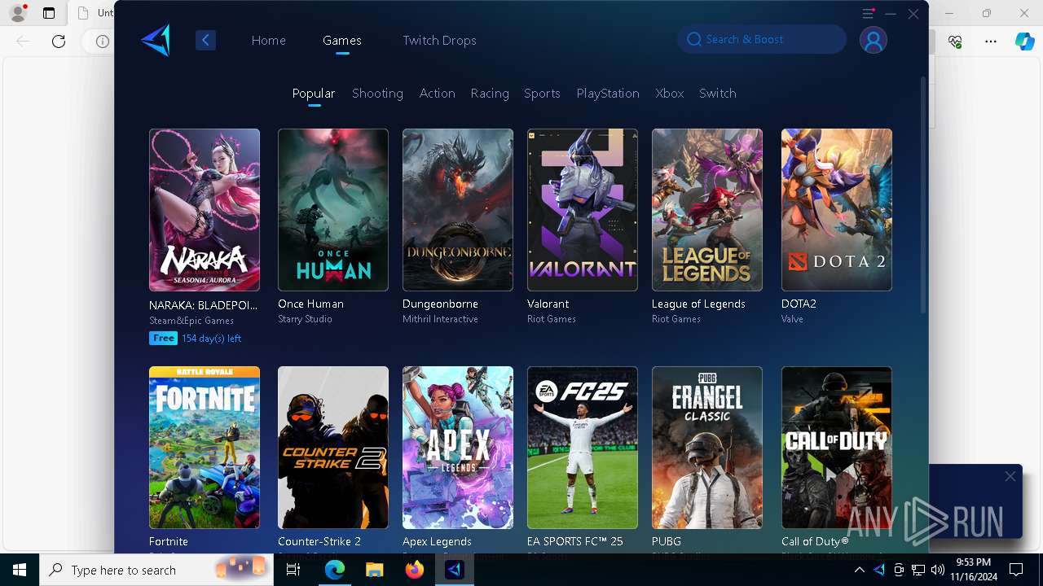Click the 'Counter-Strike 2' title text
1043x586 pixels.
(x=319, y=541)
